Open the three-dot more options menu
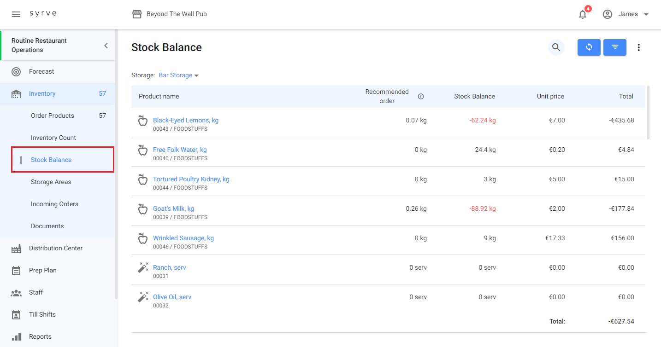661x347 pixels. [x=638, y=47]
